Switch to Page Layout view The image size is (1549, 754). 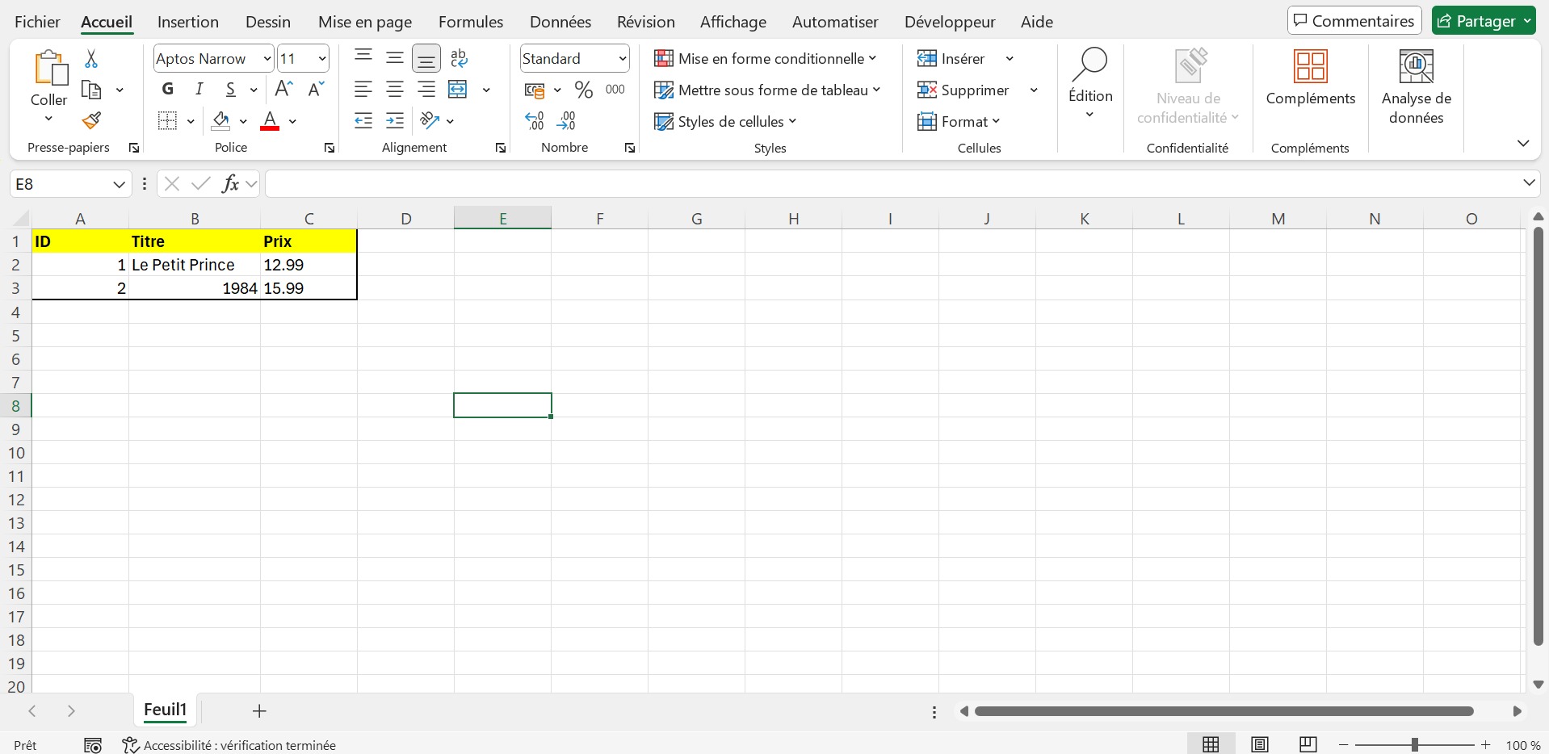[1260, 744]
